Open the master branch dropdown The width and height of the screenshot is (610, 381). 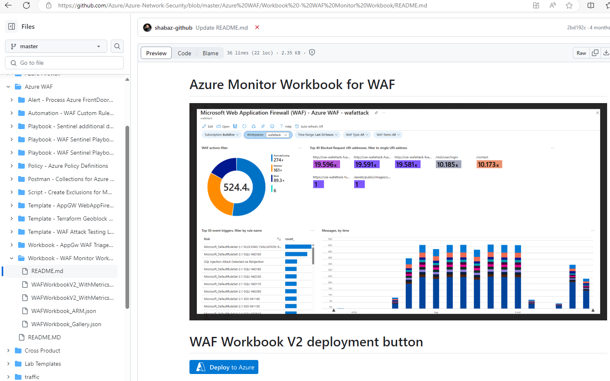pyautogui.click(x=56, y=46)
